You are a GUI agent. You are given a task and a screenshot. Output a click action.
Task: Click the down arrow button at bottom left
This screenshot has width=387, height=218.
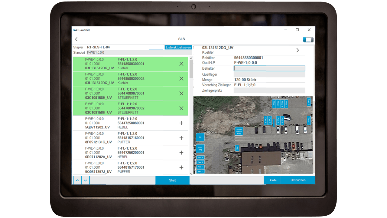point(86,180)
